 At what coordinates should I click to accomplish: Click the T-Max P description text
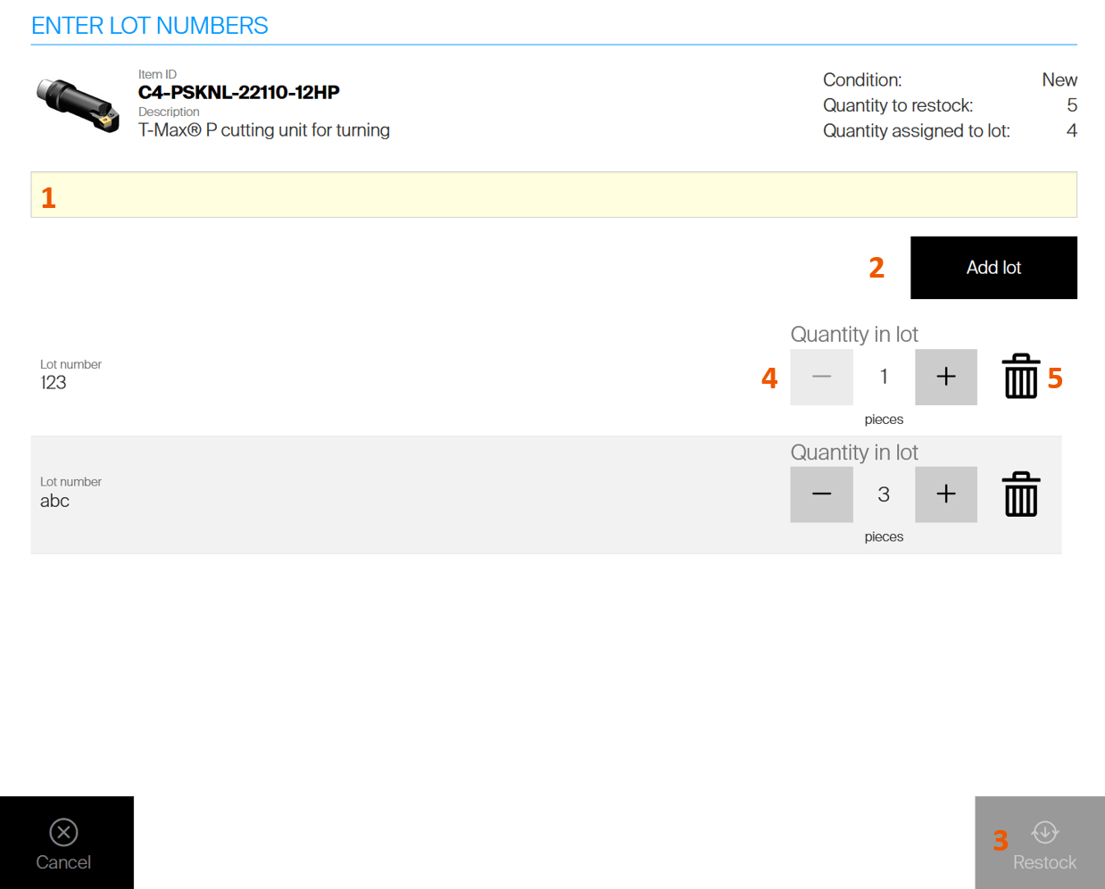tap(263, 130)
